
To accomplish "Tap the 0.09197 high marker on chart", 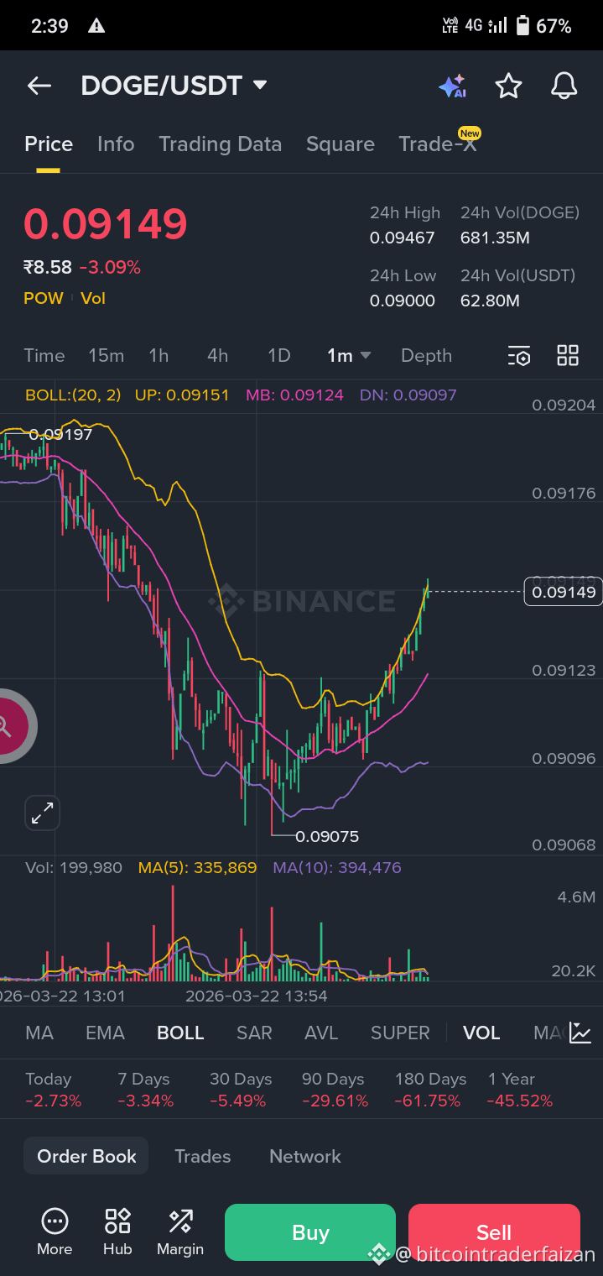I will point(60,435).
